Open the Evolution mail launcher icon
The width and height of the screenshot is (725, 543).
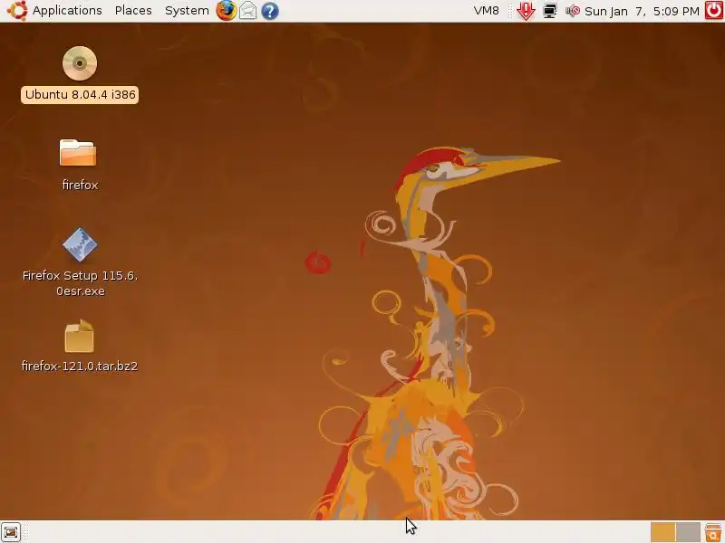247,10
